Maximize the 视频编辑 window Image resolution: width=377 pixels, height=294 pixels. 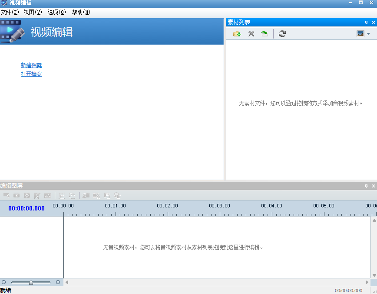point(361,3)
